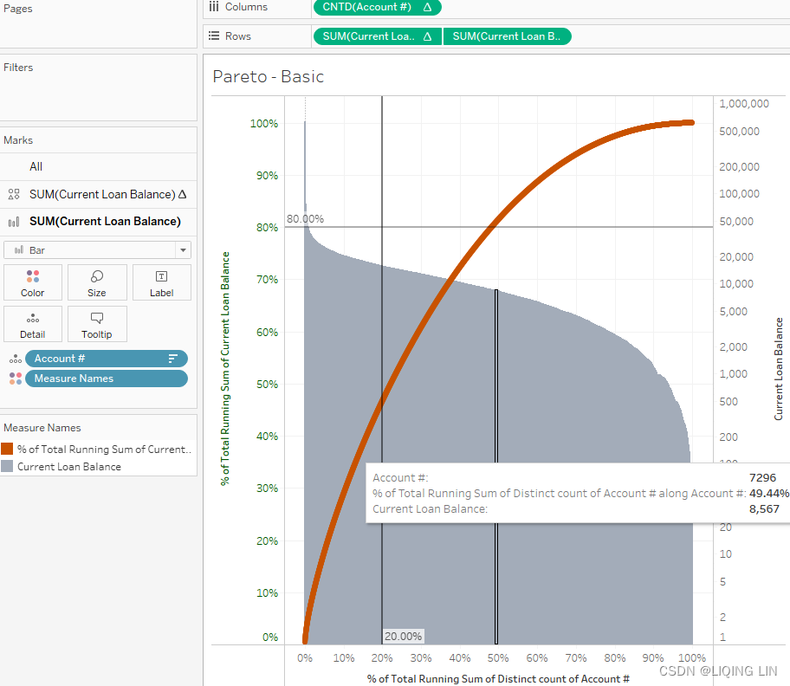Click the Size marks button
Viewport: 790px width, 686px height.
(97, 282)
